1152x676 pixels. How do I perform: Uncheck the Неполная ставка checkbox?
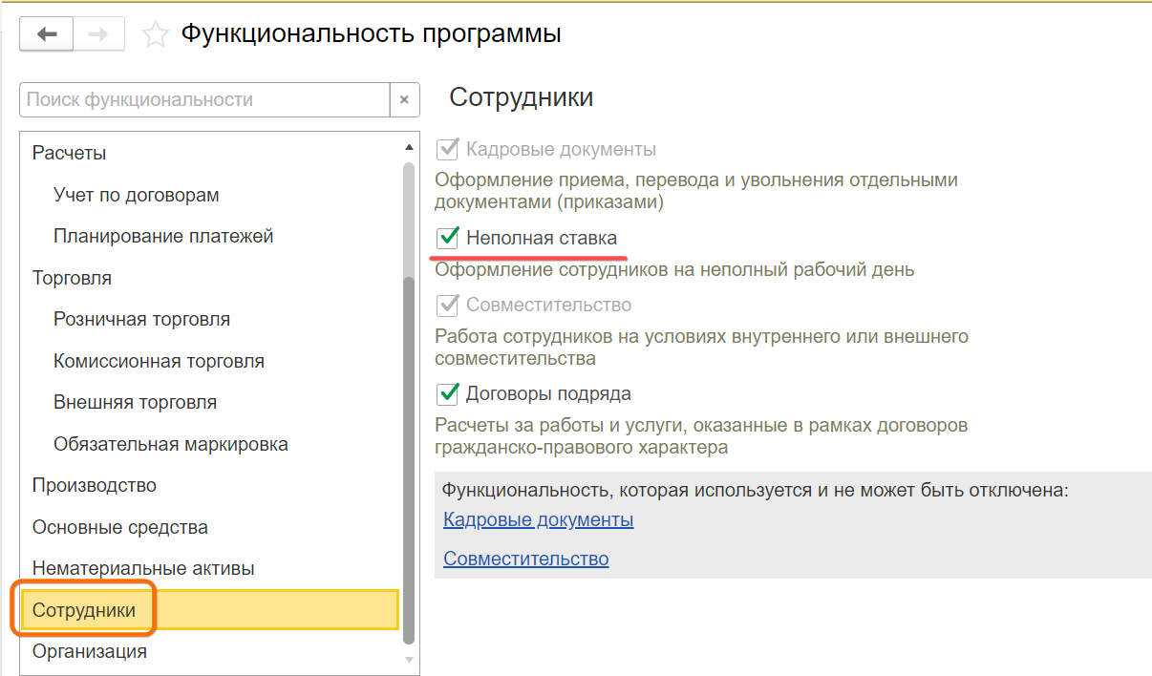(447, 238)
